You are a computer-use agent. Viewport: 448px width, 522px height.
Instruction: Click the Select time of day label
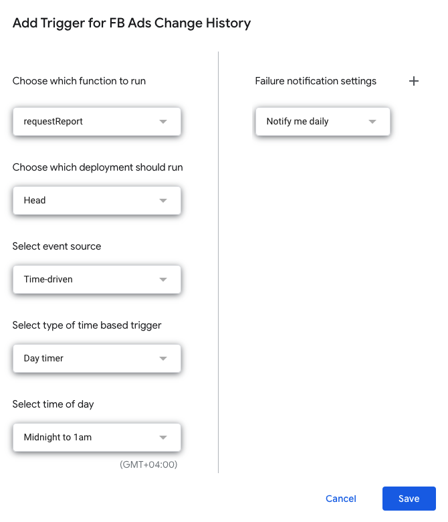tap(53, 404)
